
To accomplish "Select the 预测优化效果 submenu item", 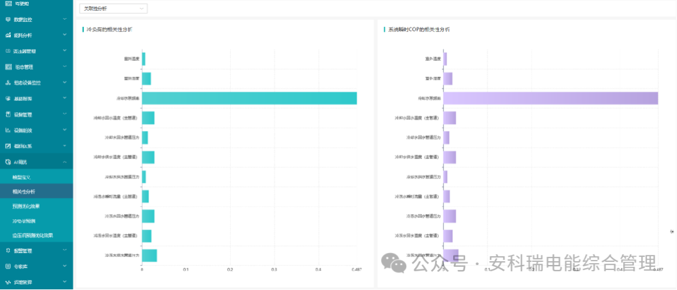I will point(26,206).
